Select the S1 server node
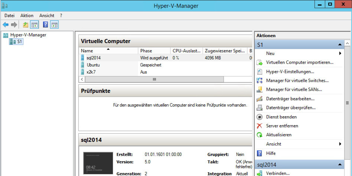Screen dimensions: 352x176 point(16,42)
